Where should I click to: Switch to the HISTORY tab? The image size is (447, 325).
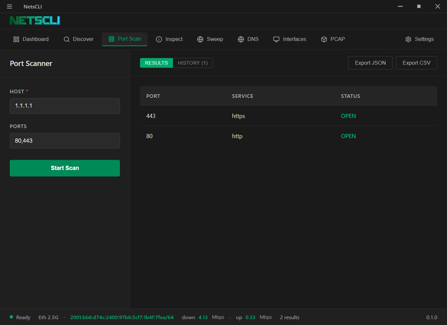pos(192,63)
